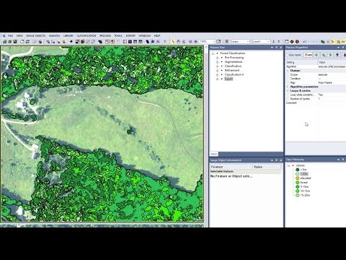This screenshot has width=346, height=260.
Task: Pin the Process Properties panel
Action: click(343, 48)
